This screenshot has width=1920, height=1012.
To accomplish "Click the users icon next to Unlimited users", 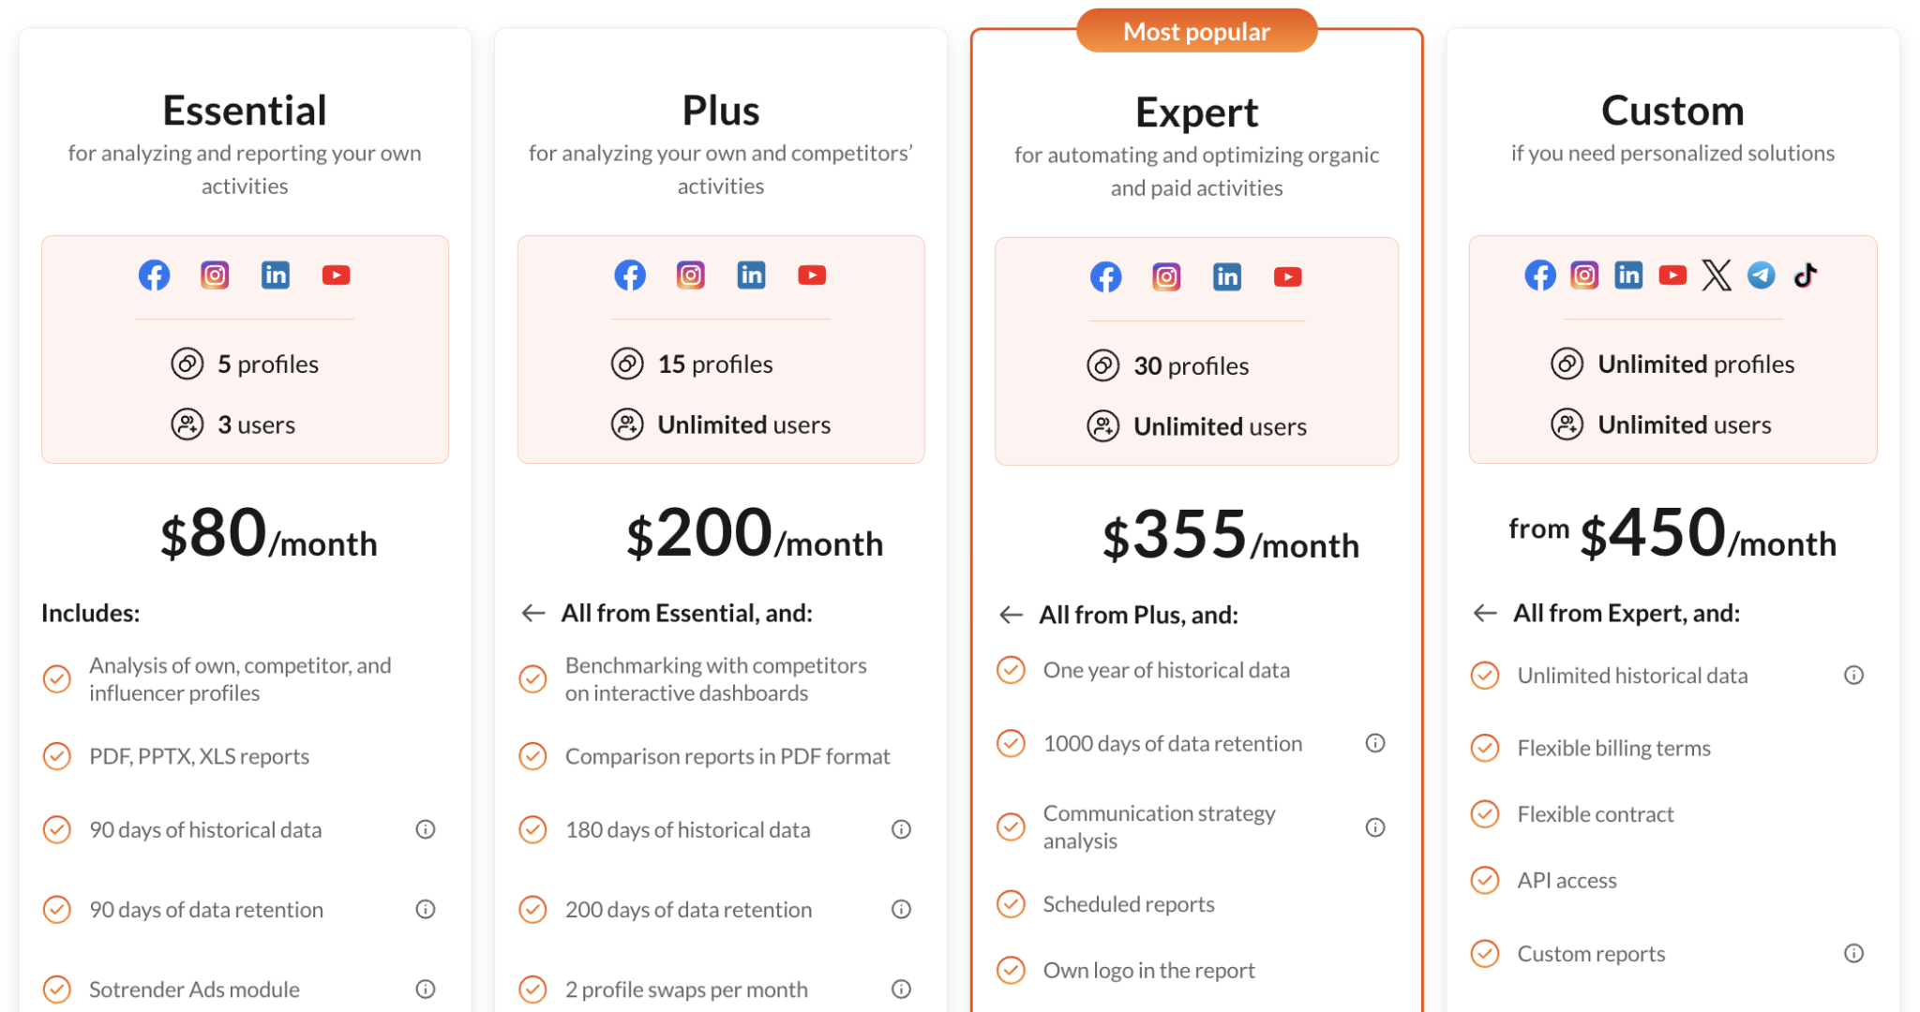I will (x=626, y=424).
